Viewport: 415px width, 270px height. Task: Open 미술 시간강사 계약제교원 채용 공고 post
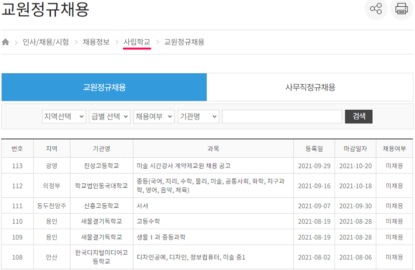183,166
